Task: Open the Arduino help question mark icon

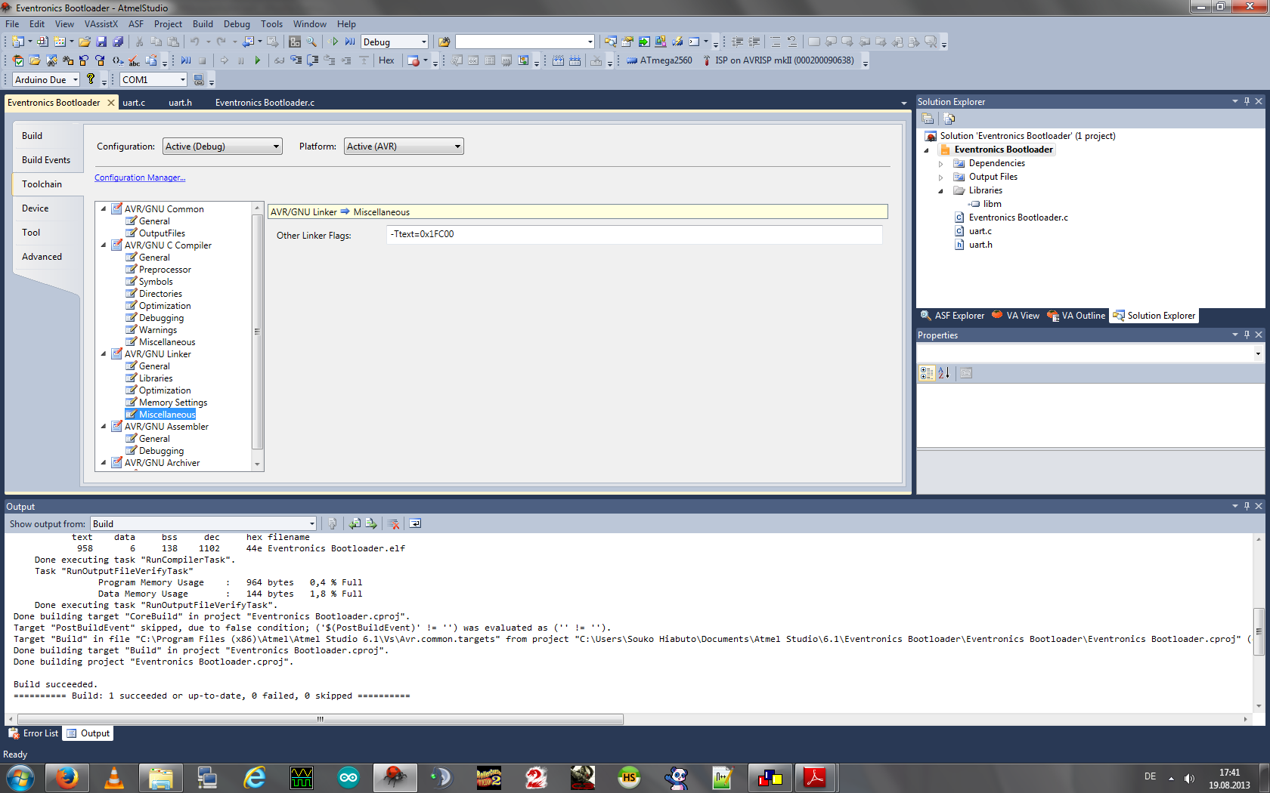Action: pos(91,79)
